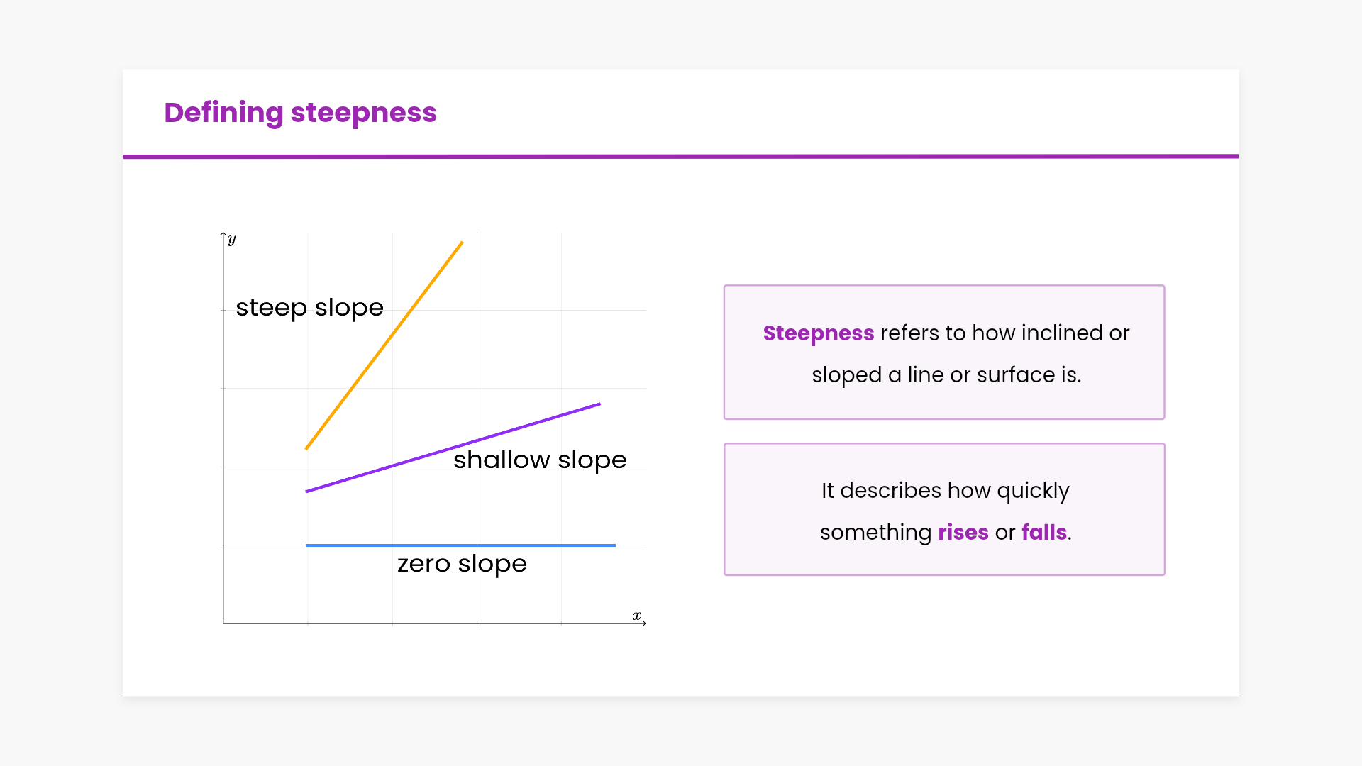1362x766 pixels.
Task: Click the x axis label
Action: tap(636, 615)
